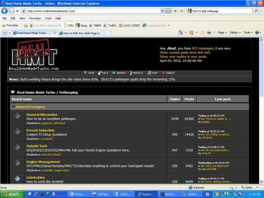264x198 pixels.
Task: Click the Fabrication board new-posts icon
Action: point(17,179)
